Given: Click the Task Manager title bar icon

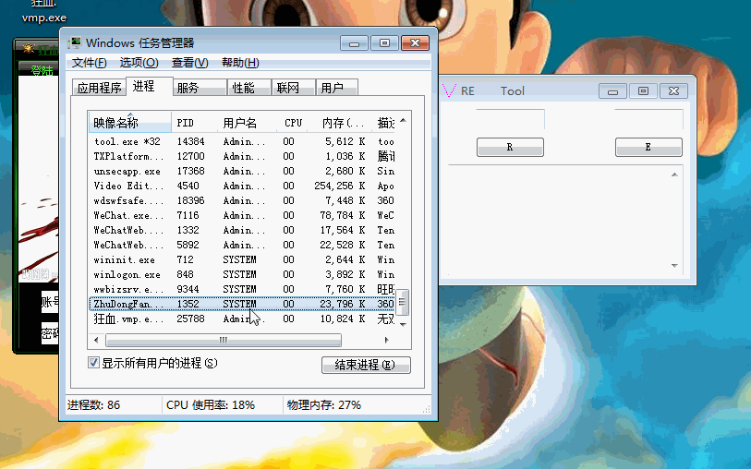Looking at the screenshot, I should tap(74, 42).
